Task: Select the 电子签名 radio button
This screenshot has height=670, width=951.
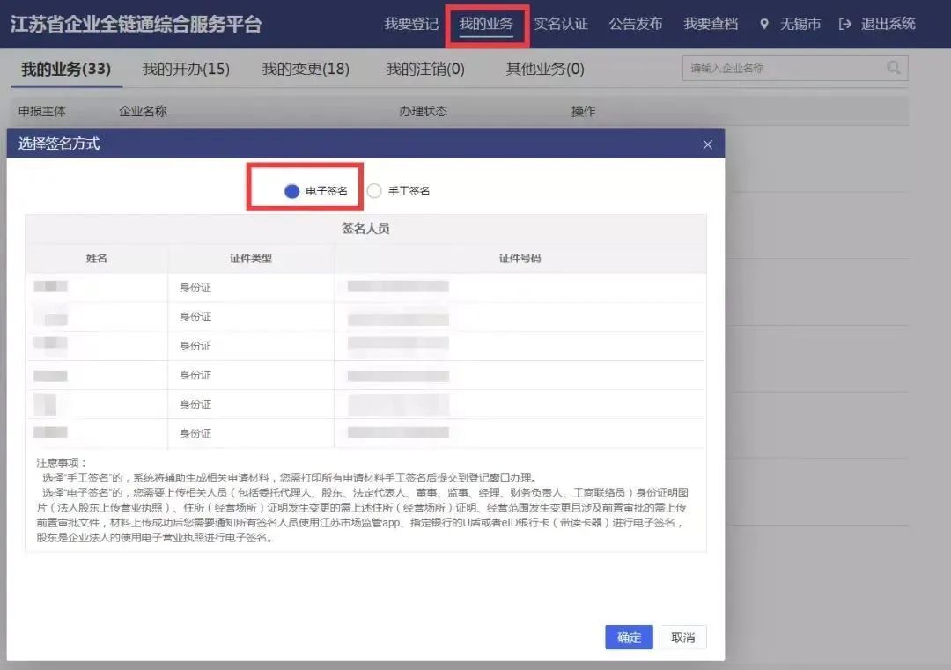Action: pos(293,190)
